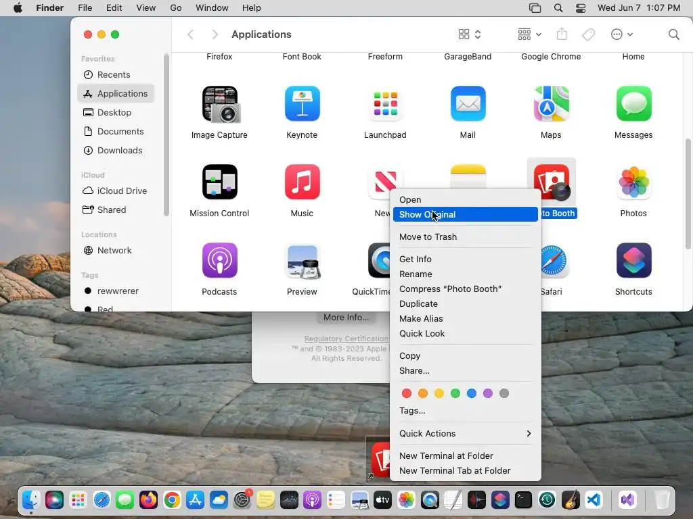Open the Go menu in menu bar
Viewport: 693px width, 519px height.
pyautogui.click(x=176, y=8)
